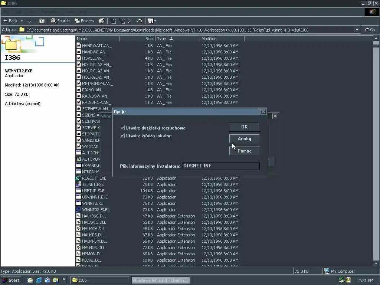Viewport: 380px width, 285px height.
Task: Click the HAL486C.DLL file icon
Action: pyautogui.click(x=79, y=216)
